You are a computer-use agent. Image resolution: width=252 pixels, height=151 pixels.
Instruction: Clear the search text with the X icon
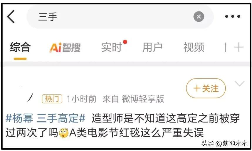click(199, 16)
